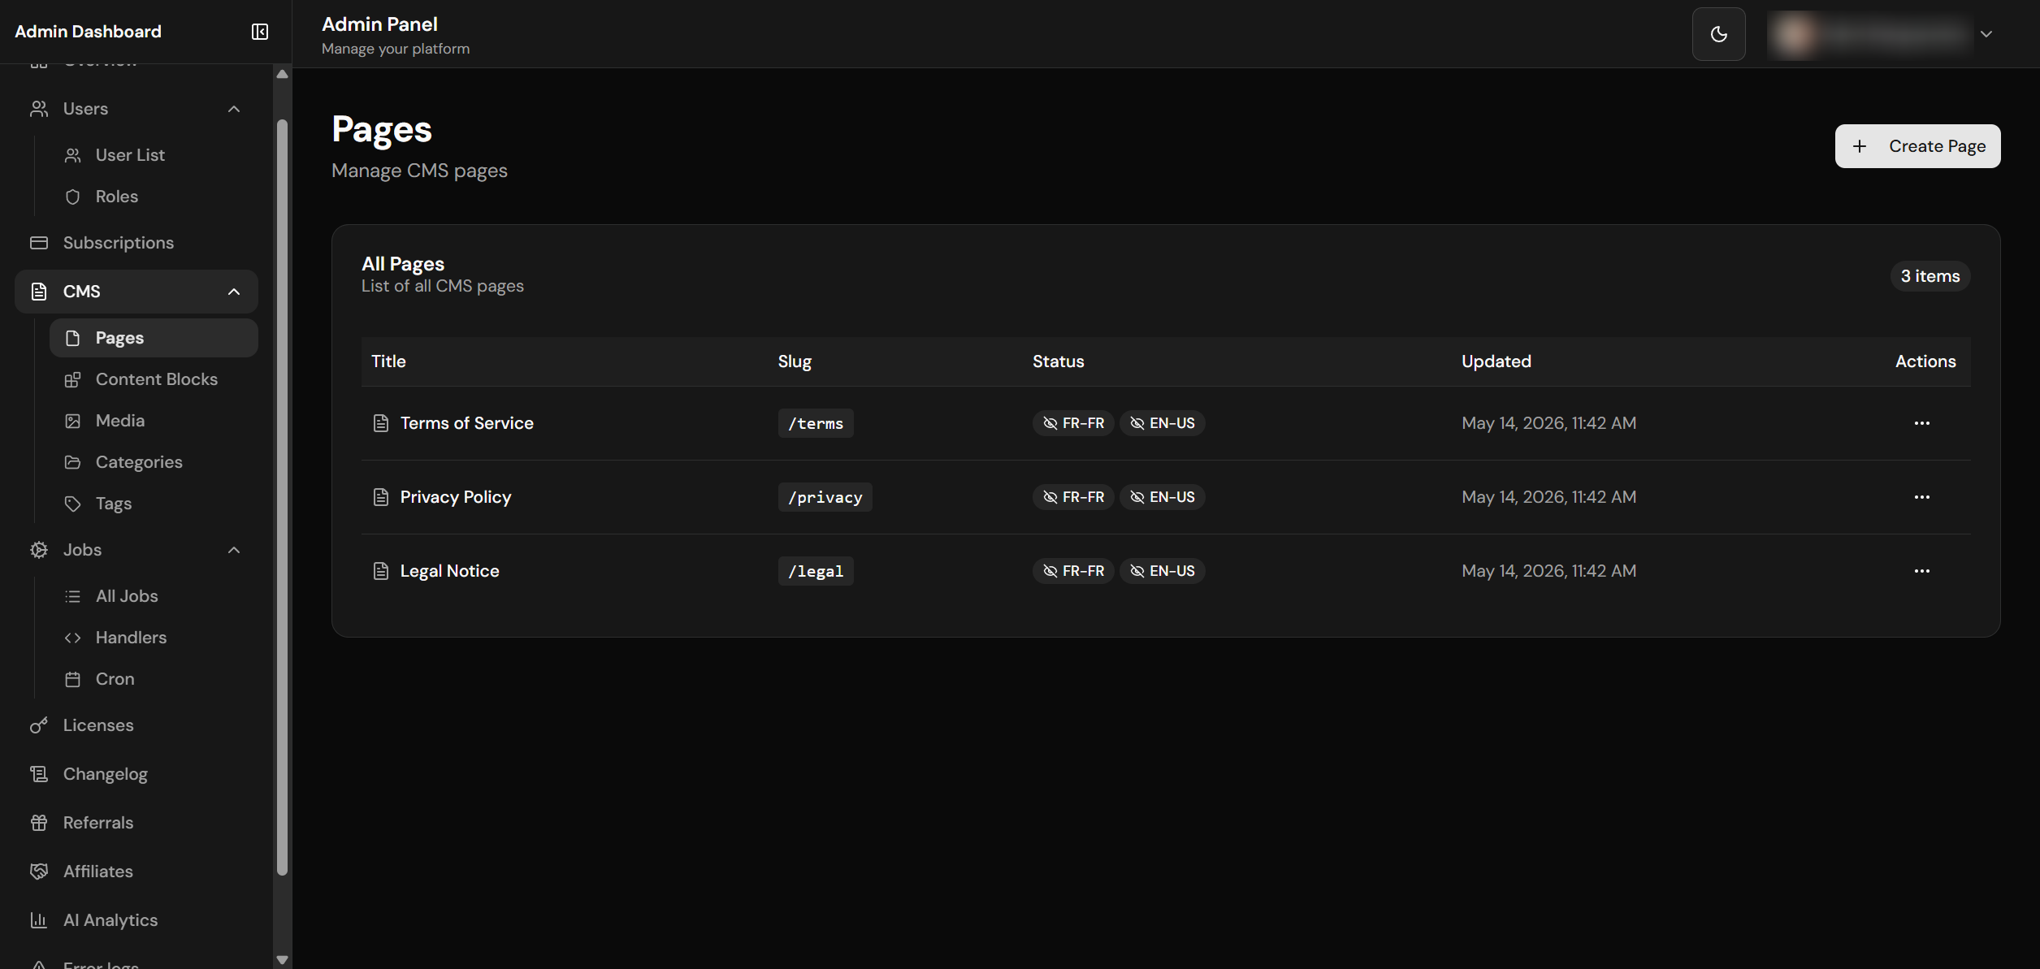
Task: Click the Referrals gift icon
Action: point(39,823)
